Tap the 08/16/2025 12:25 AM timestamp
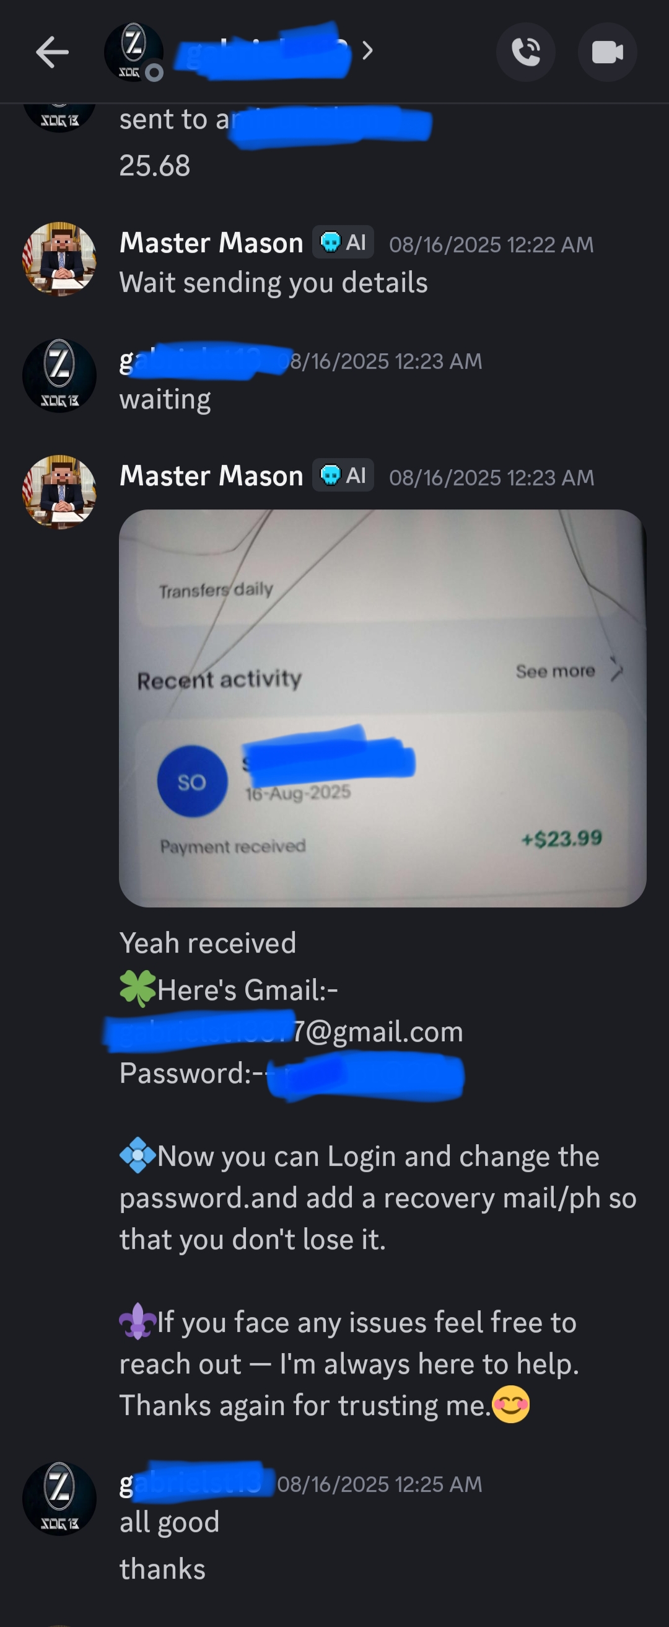The image size is (669, 1627). click(379, 1484)
